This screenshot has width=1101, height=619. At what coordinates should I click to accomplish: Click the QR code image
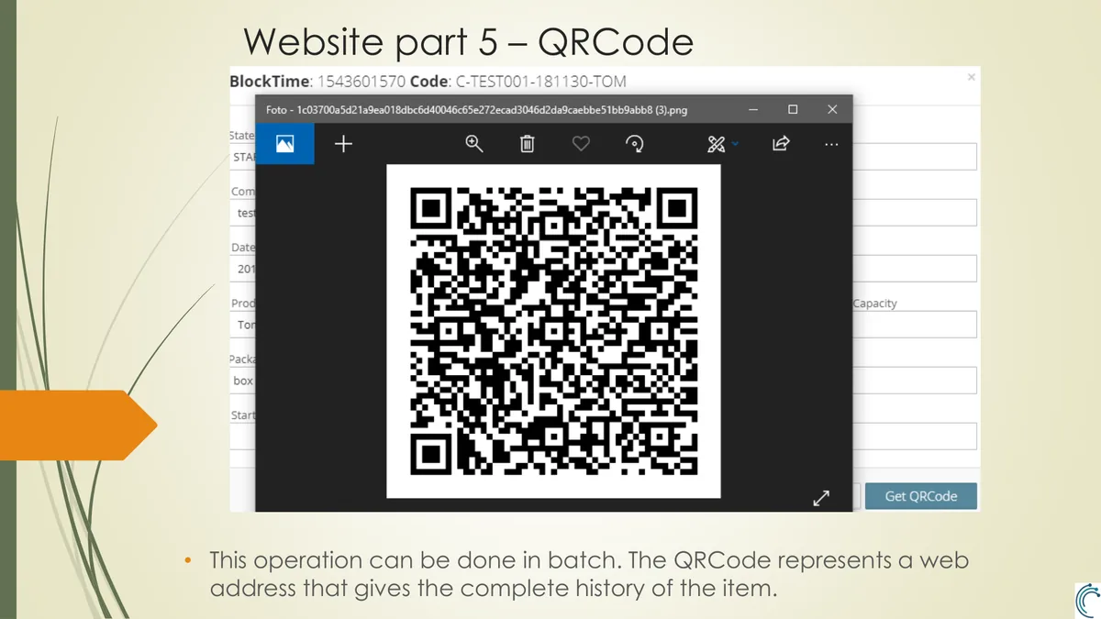click(553, 331)
